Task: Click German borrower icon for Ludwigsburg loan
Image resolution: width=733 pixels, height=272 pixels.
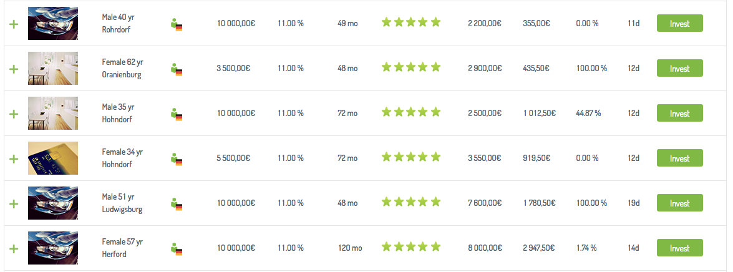Action: (x=176, y=204)
